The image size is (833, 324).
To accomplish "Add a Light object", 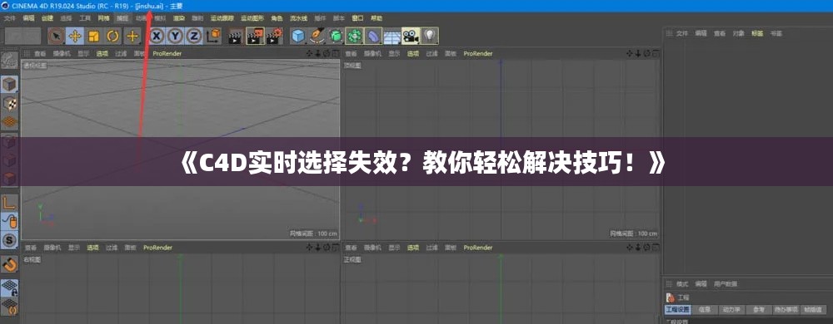I will click(x=429, y=36).
